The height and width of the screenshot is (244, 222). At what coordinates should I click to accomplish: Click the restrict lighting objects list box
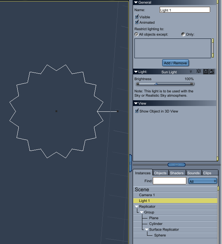[x=173, y=48]
